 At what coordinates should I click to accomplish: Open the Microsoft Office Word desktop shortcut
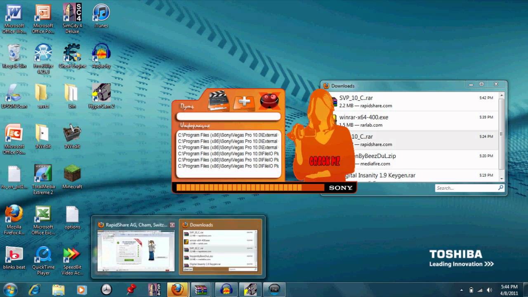[x=14, y=19]
